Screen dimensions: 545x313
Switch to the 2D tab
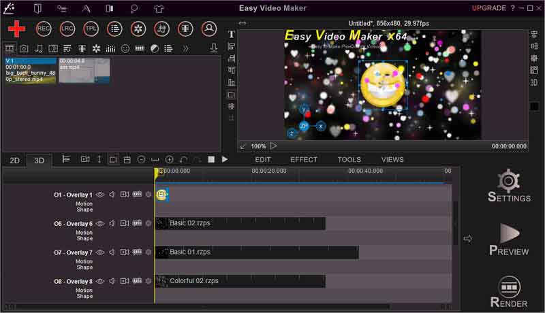click(14, 161)
